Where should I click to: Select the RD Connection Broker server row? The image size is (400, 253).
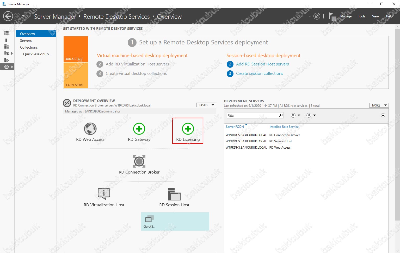306,135
